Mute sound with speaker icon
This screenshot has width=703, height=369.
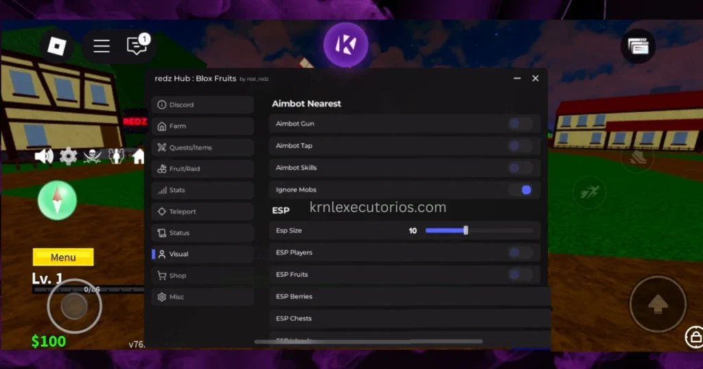(44, 156)
